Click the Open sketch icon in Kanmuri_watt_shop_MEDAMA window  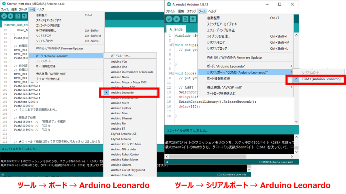(25, 16)
